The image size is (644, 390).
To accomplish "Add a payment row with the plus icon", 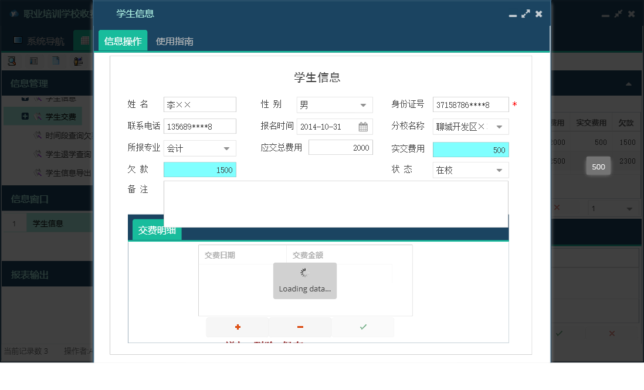I will pos(237,327).
